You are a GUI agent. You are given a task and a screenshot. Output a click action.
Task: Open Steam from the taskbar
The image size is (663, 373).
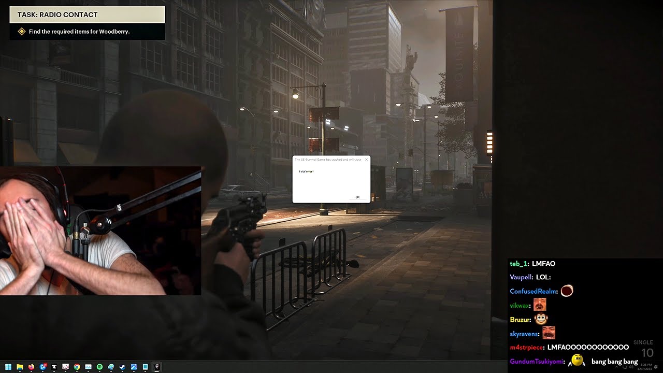tap(123, 367)
